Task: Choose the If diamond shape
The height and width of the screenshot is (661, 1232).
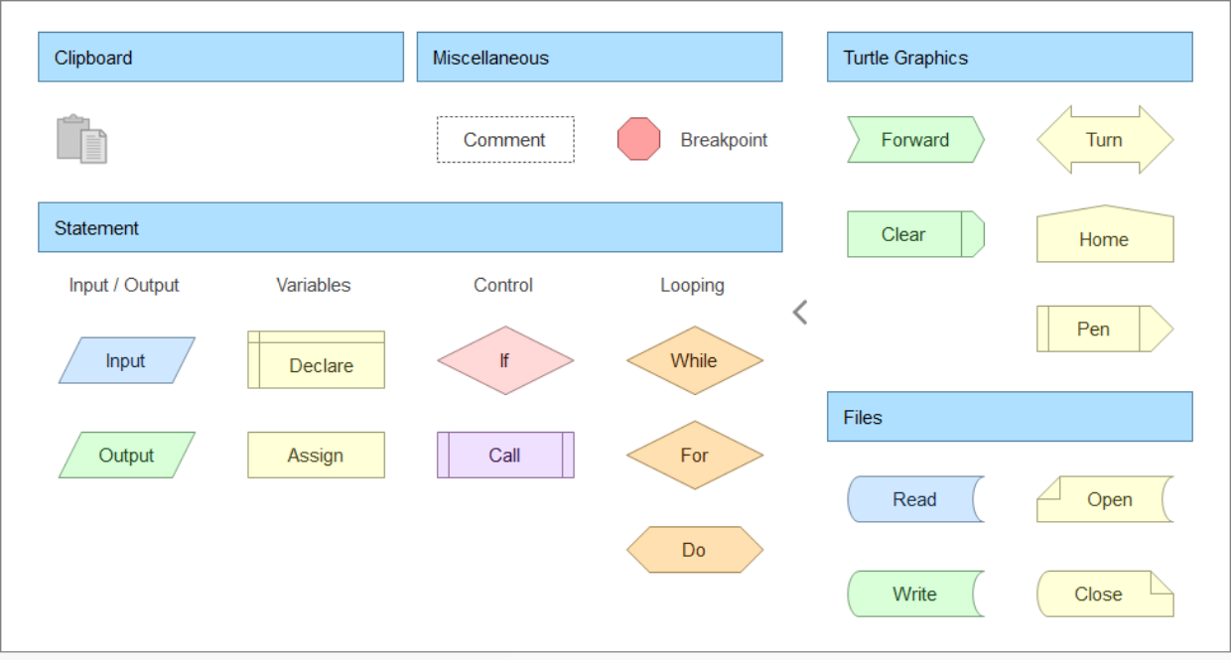Action: coord(505,360)
